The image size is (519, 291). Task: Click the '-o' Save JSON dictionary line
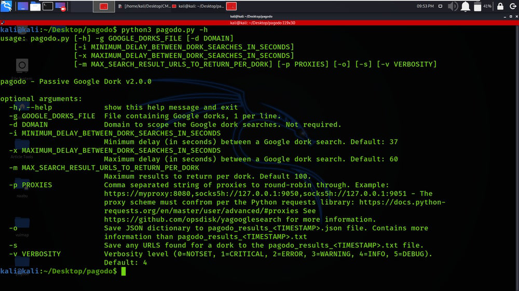point(218,228)
